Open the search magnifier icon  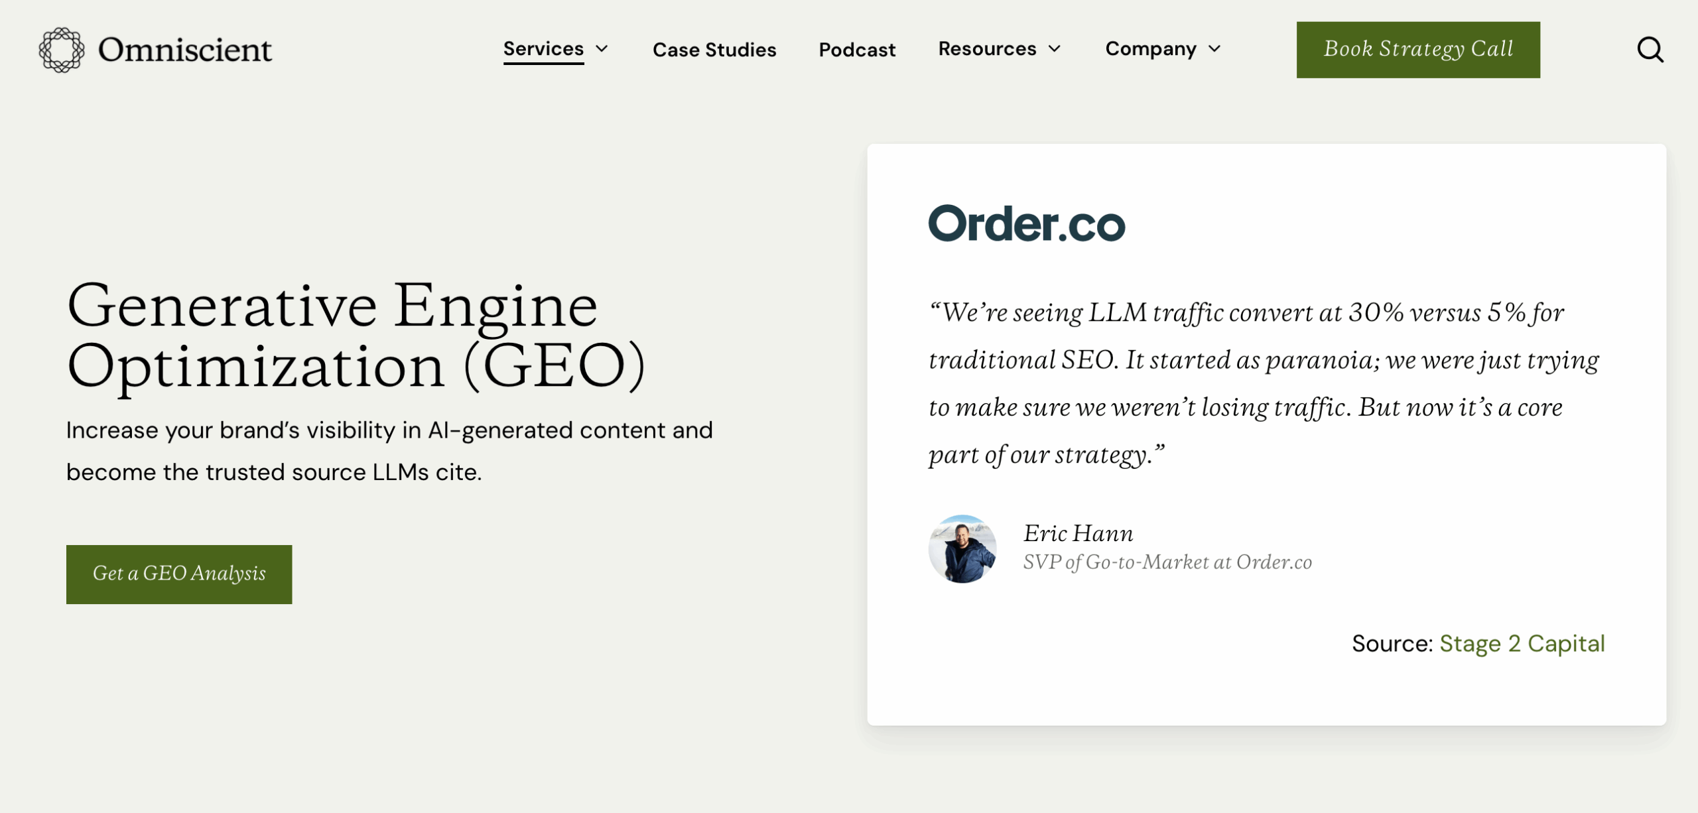1650,50
